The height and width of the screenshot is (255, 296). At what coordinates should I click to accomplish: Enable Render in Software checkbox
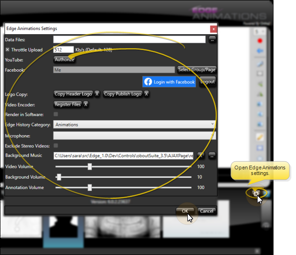pyautogui.click(x=56, y=114)
